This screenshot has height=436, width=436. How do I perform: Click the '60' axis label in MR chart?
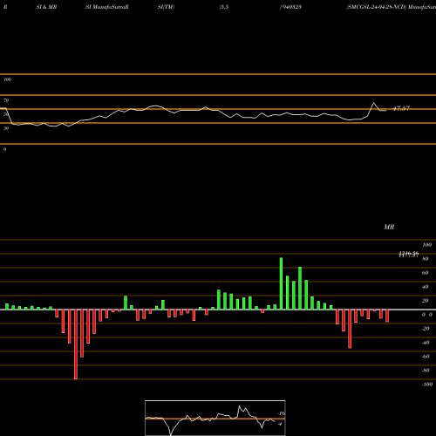click(426, 273)
